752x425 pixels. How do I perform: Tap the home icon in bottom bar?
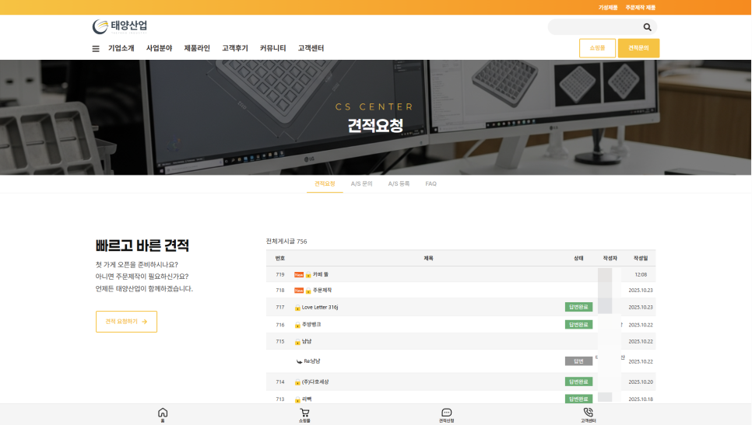click(x=163, y=413)
